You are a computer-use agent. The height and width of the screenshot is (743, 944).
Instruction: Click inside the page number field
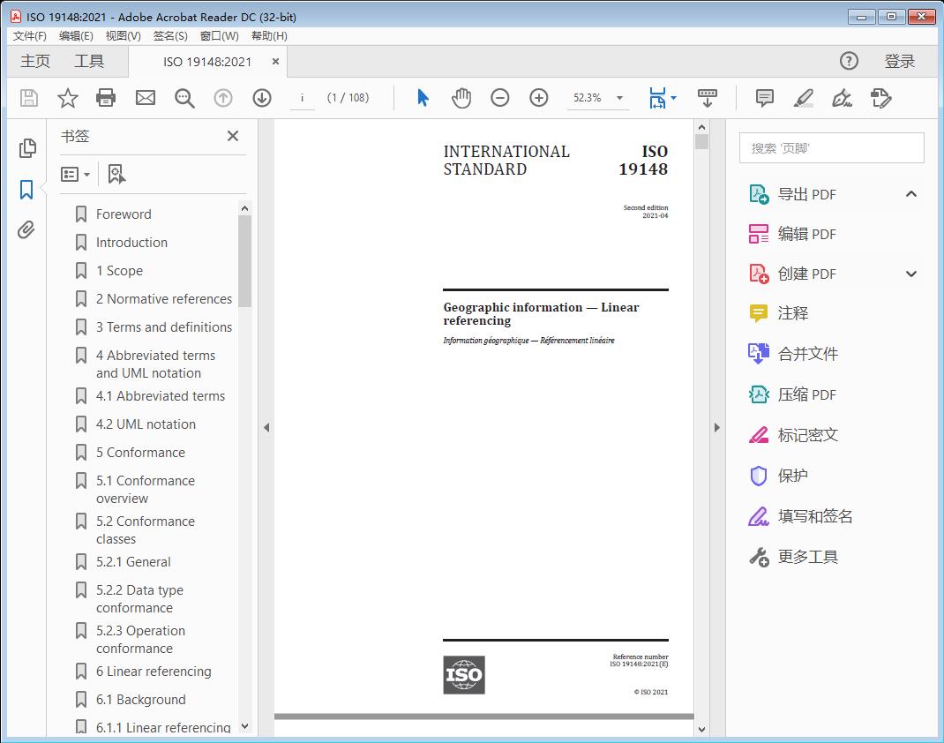[x=302, y=98]
